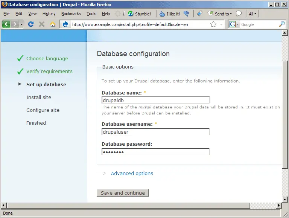Click the vertical scrollbar thumb
The image size is (289, 218).
(x=284, y=114)
